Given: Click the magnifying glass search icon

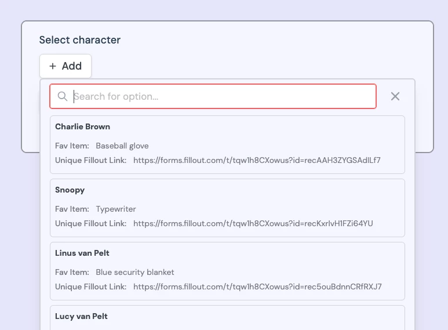Looking at the screenshot, I should (62, 96).
